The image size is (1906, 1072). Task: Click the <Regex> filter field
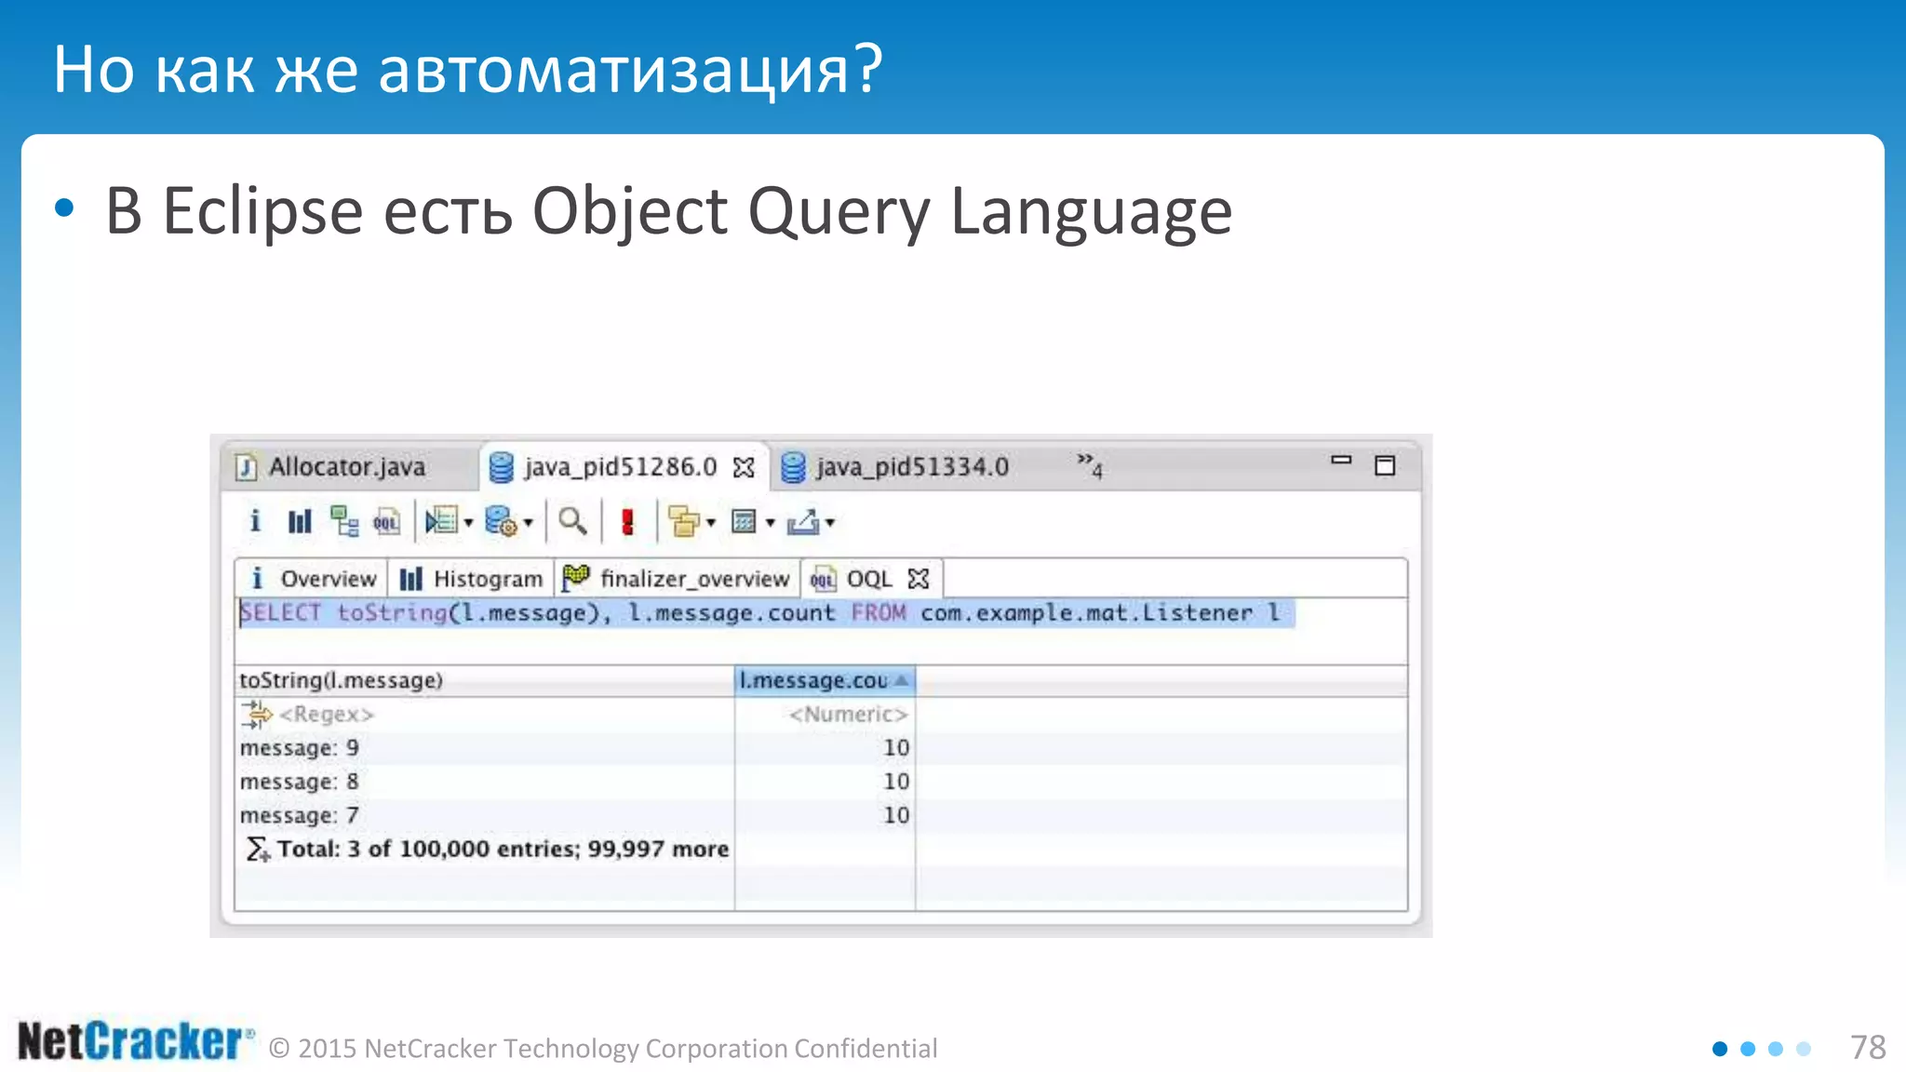pyautogui.click(x=327, y=714)
